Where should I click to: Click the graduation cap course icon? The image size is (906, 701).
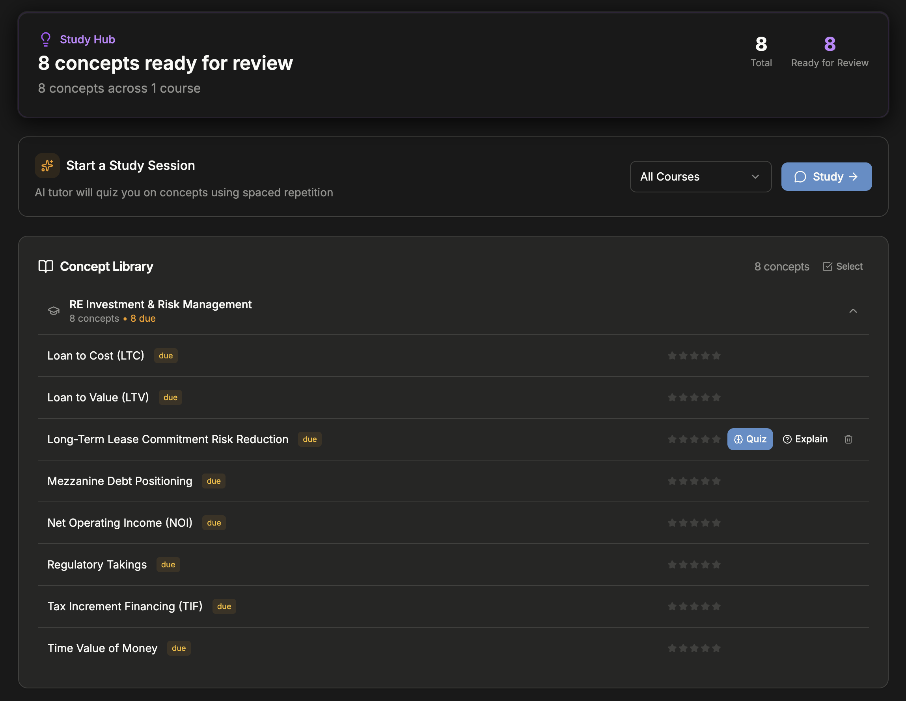click(x=54, y=311)
